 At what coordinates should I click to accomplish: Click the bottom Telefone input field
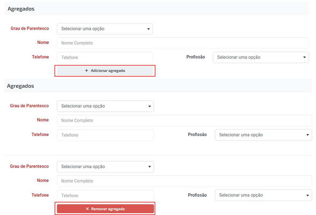pyautogui.click(x=105, y=196)
